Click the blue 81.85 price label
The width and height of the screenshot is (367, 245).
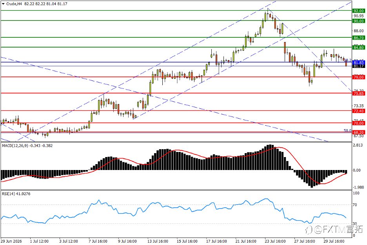pos(358,62)
